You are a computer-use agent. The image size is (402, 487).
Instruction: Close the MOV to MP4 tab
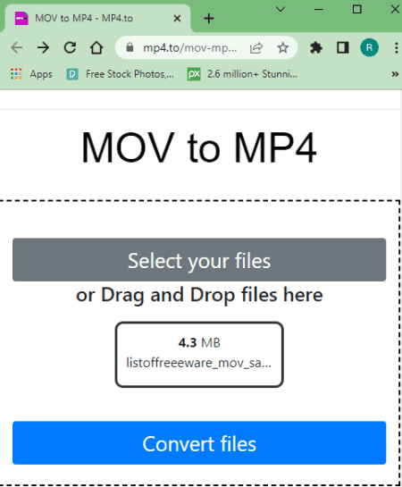pyautogui.click(x=177, y=19)
